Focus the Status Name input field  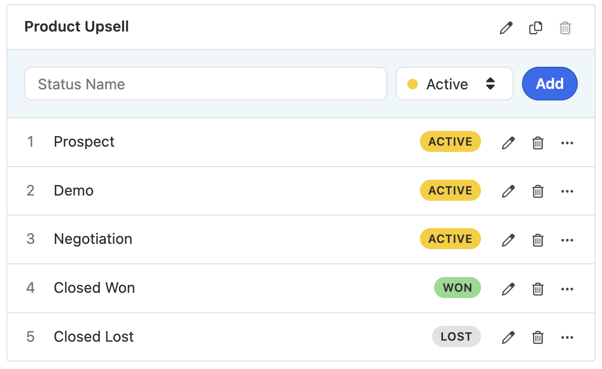coord(206,84)
